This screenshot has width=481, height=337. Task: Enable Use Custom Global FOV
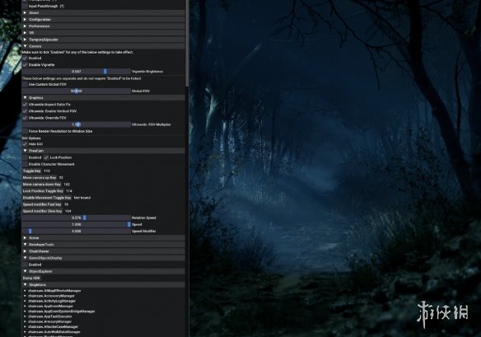pyautogui.click(x=25, y=84)
